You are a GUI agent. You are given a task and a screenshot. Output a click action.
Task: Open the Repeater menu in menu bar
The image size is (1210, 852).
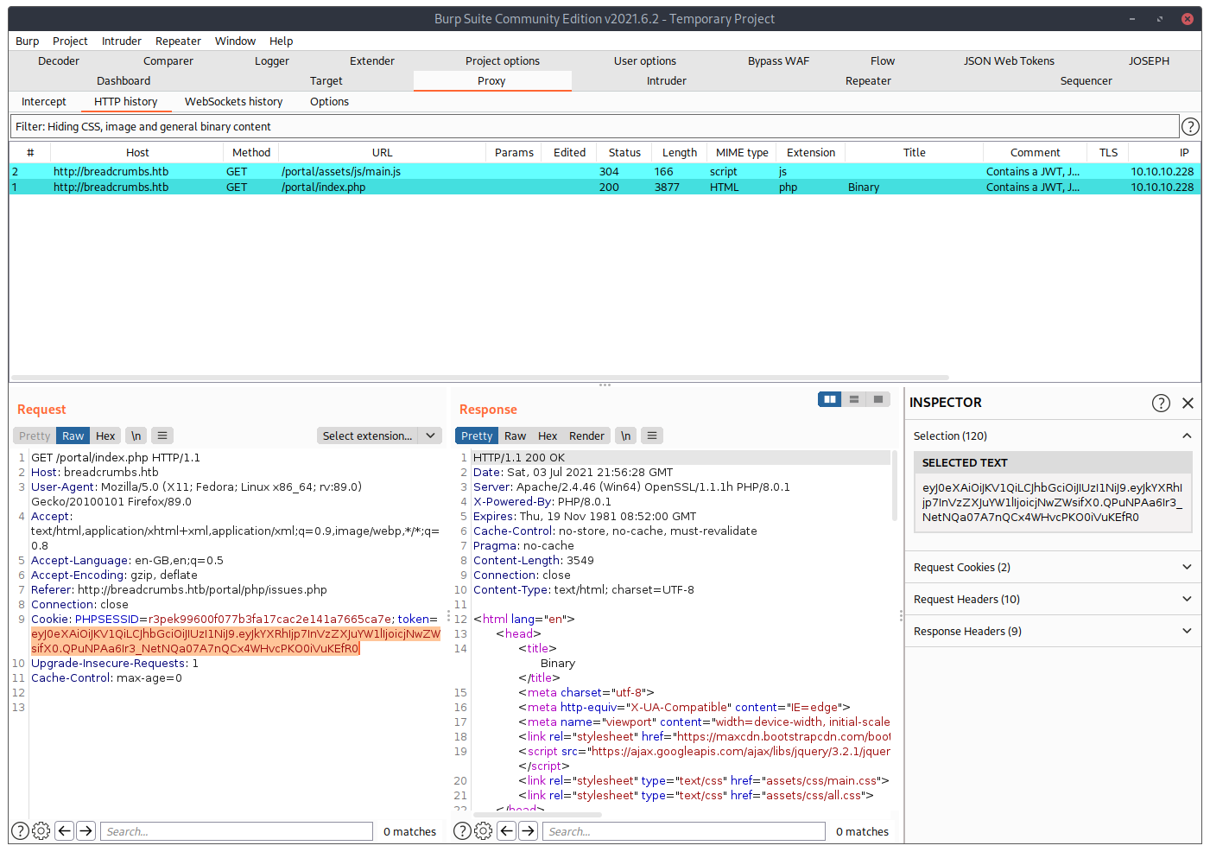click(178, 41)
